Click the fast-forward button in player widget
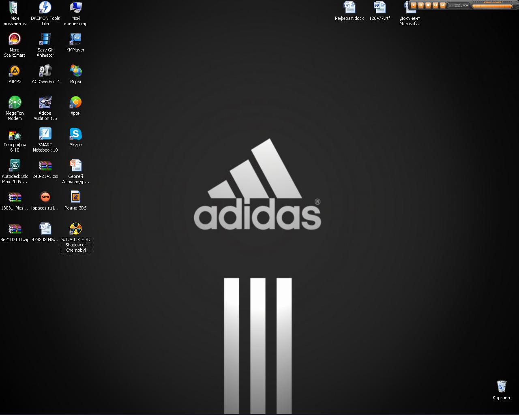The image size is (519, 415). (x=443, y=5)
